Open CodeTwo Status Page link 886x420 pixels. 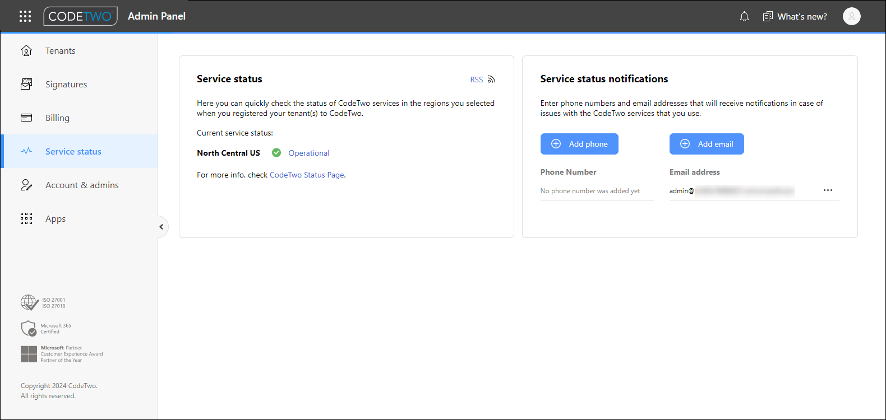[307, 175]
